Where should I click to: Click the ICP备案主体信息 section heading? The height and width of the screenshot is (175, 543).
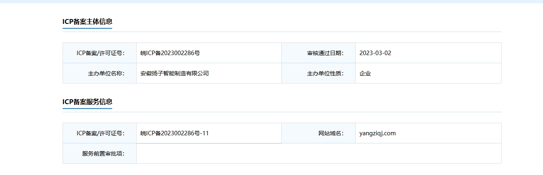(x=87, y=21)
